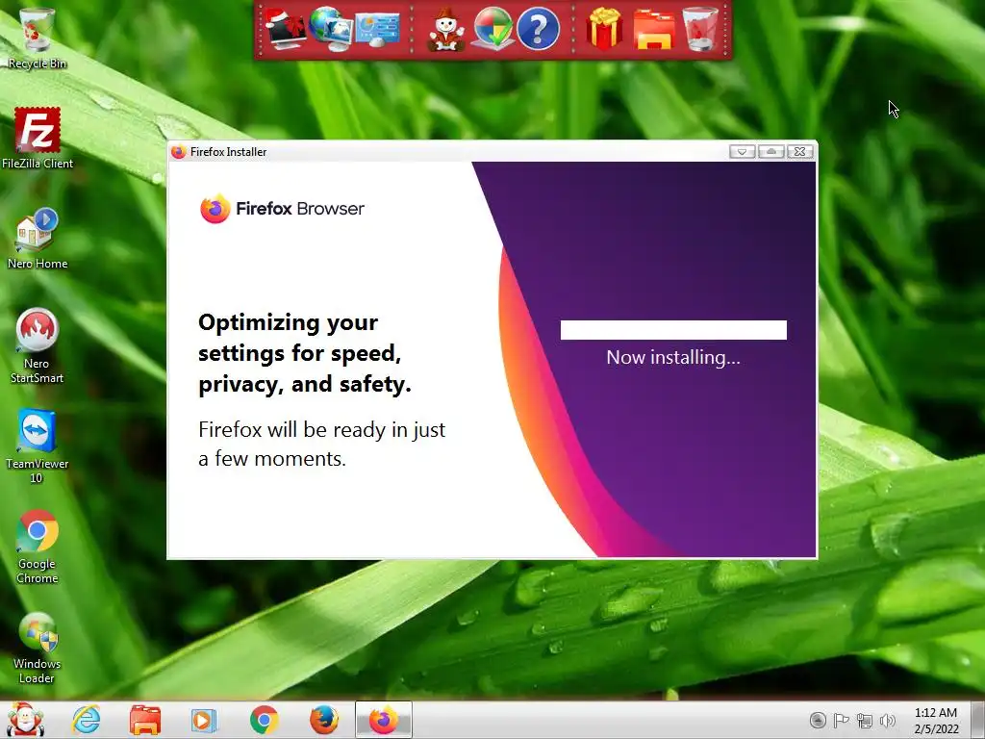Click 'Firefox will be ready' text
The width and height of the screenshot is (985, 739).
click(x=321, y=444)
